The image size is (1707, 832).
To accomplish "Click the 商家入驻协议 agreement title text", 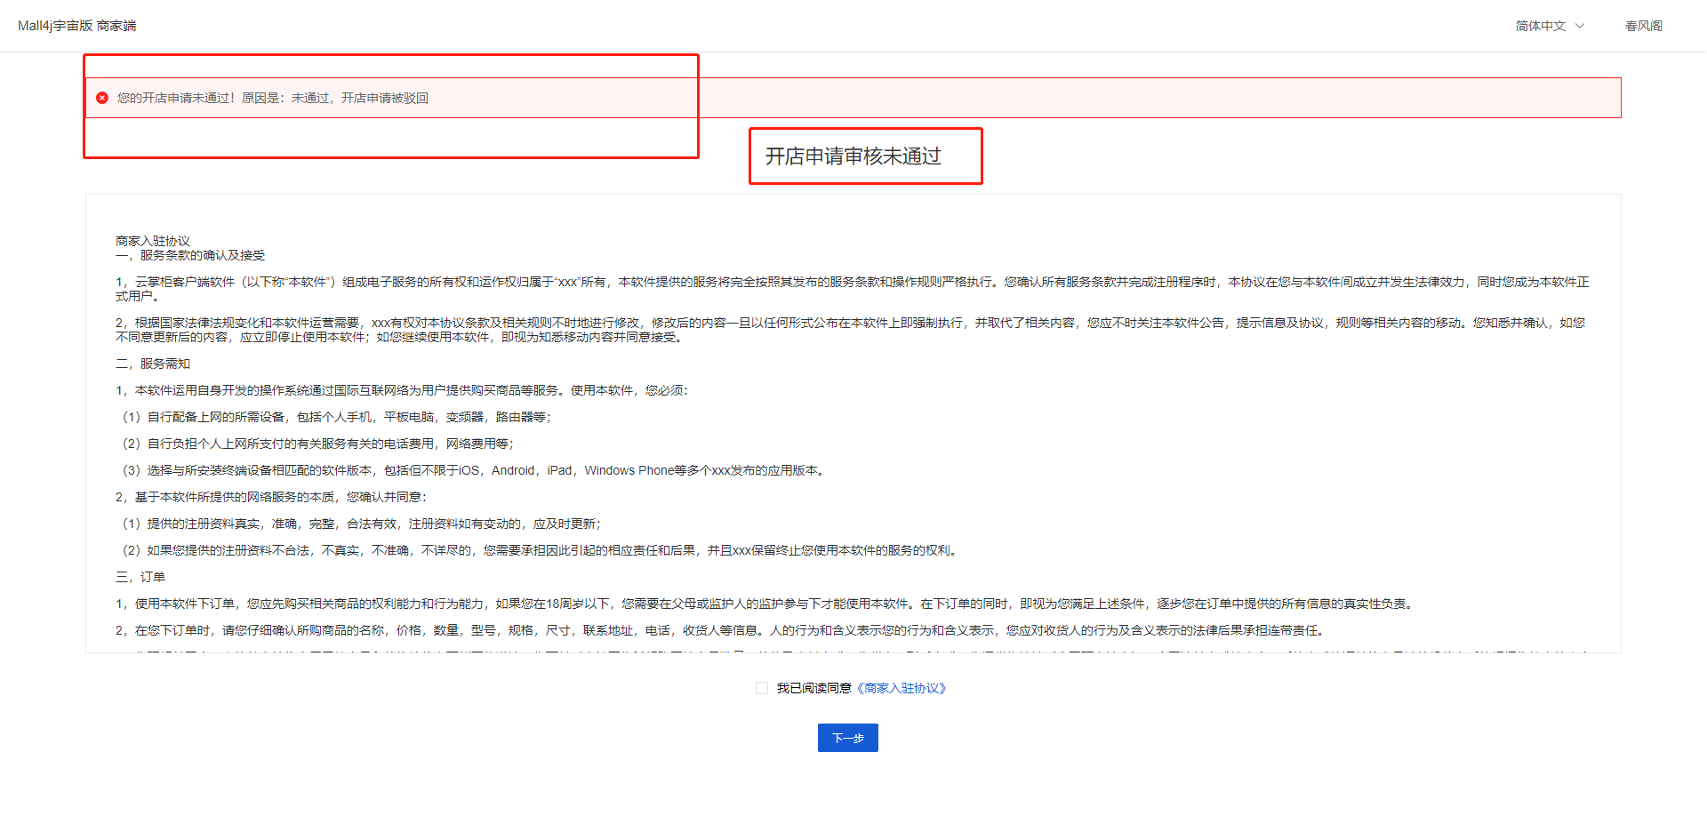I will (153, 241).
